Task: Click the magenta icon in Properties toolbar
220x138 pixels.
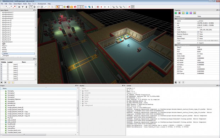Action: 191,13
